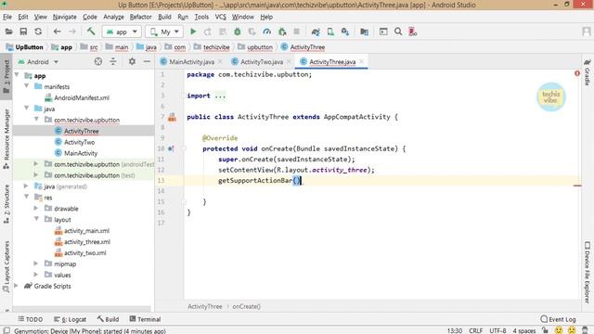Open the Event Log
Screen dimensions: 594x334
[558, 319]
